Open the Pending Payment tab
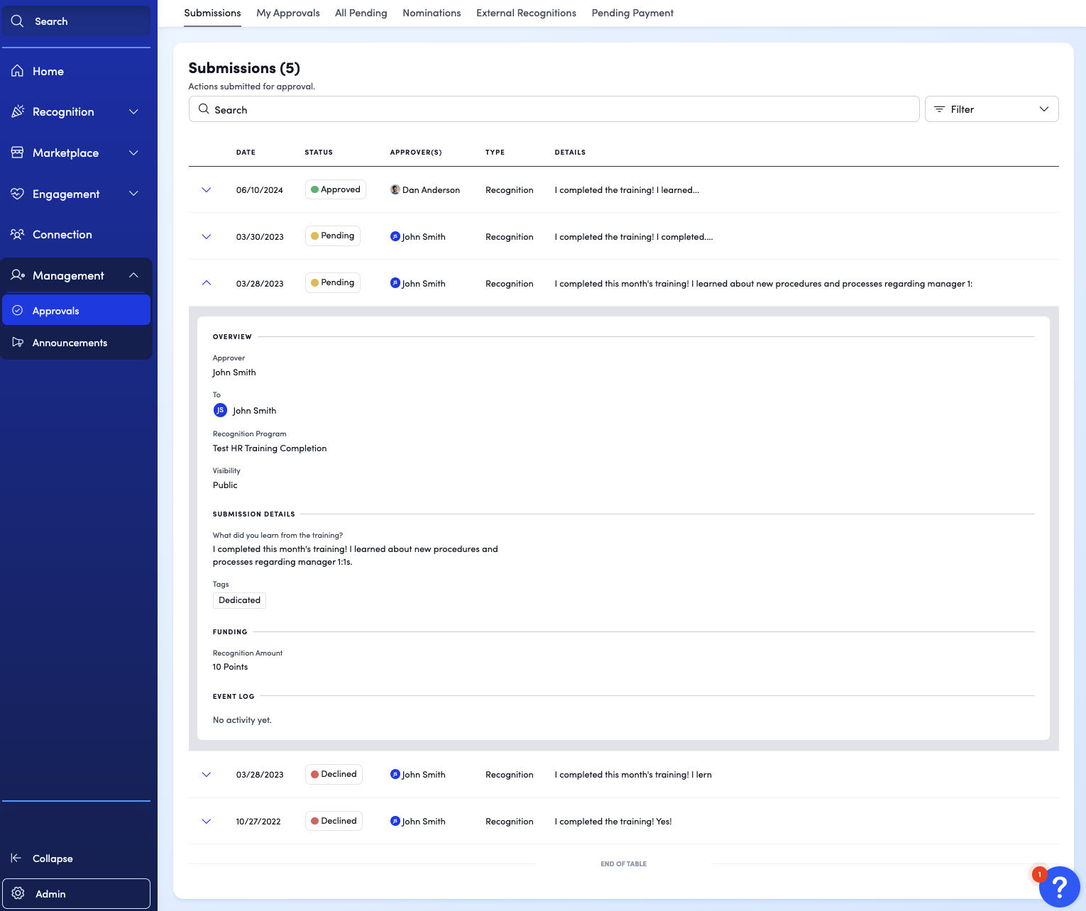1086x911 pixels. click(632, 13)
